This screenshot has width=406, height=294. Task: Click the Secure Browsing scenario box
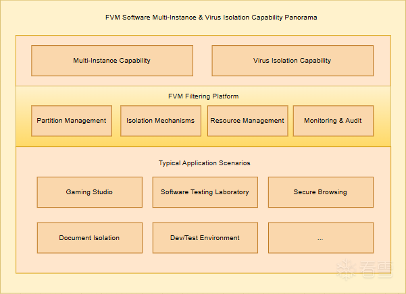pyautogui.click(x=320, y=192)
